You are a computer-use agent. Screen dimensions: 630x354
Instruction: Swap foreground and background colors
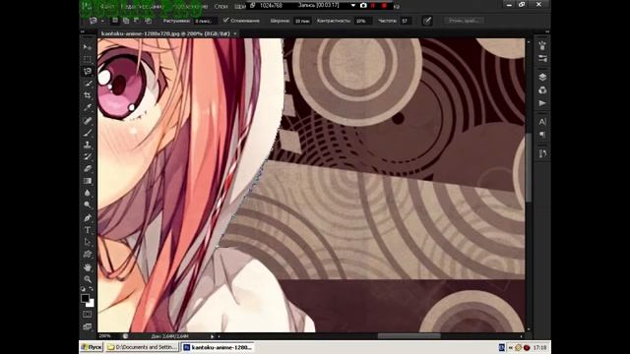pyautogui.click(x=92, y=289)
